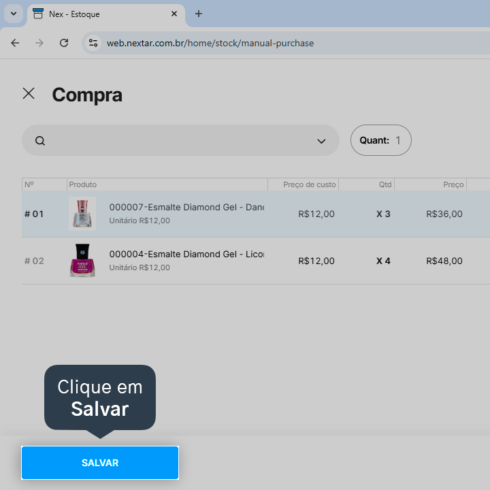Click the Nº column header

[44, 184]
